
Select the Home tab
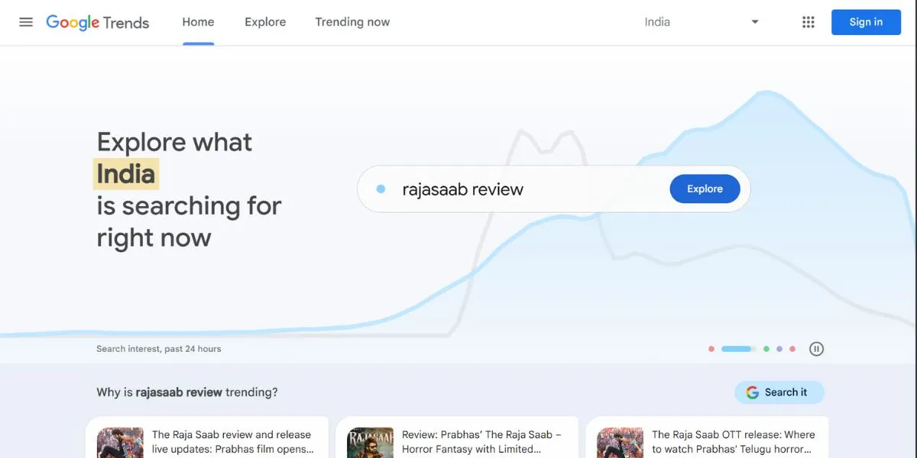(x=198, y=21)
